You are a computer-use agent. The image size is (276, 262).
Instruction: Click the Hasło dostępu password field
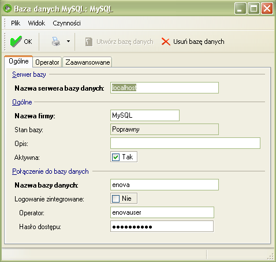tap(162, 226)
